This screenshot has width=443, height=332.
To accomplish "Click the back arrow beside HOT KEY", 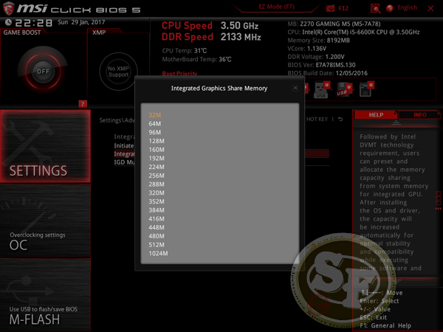I will pyautogui.click(x=340, y=119).
